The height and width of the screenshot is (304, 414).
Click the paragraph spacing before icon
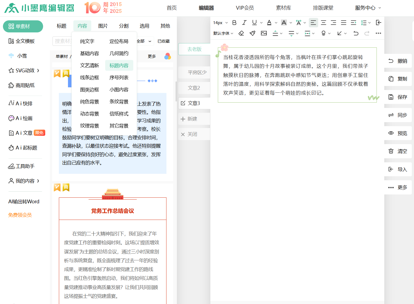click(x=275, y=33)
